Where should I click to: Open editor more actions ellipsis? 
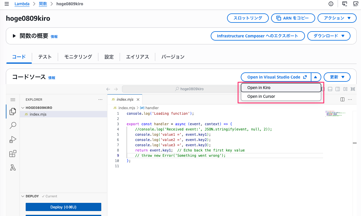(x=350, y=100)
